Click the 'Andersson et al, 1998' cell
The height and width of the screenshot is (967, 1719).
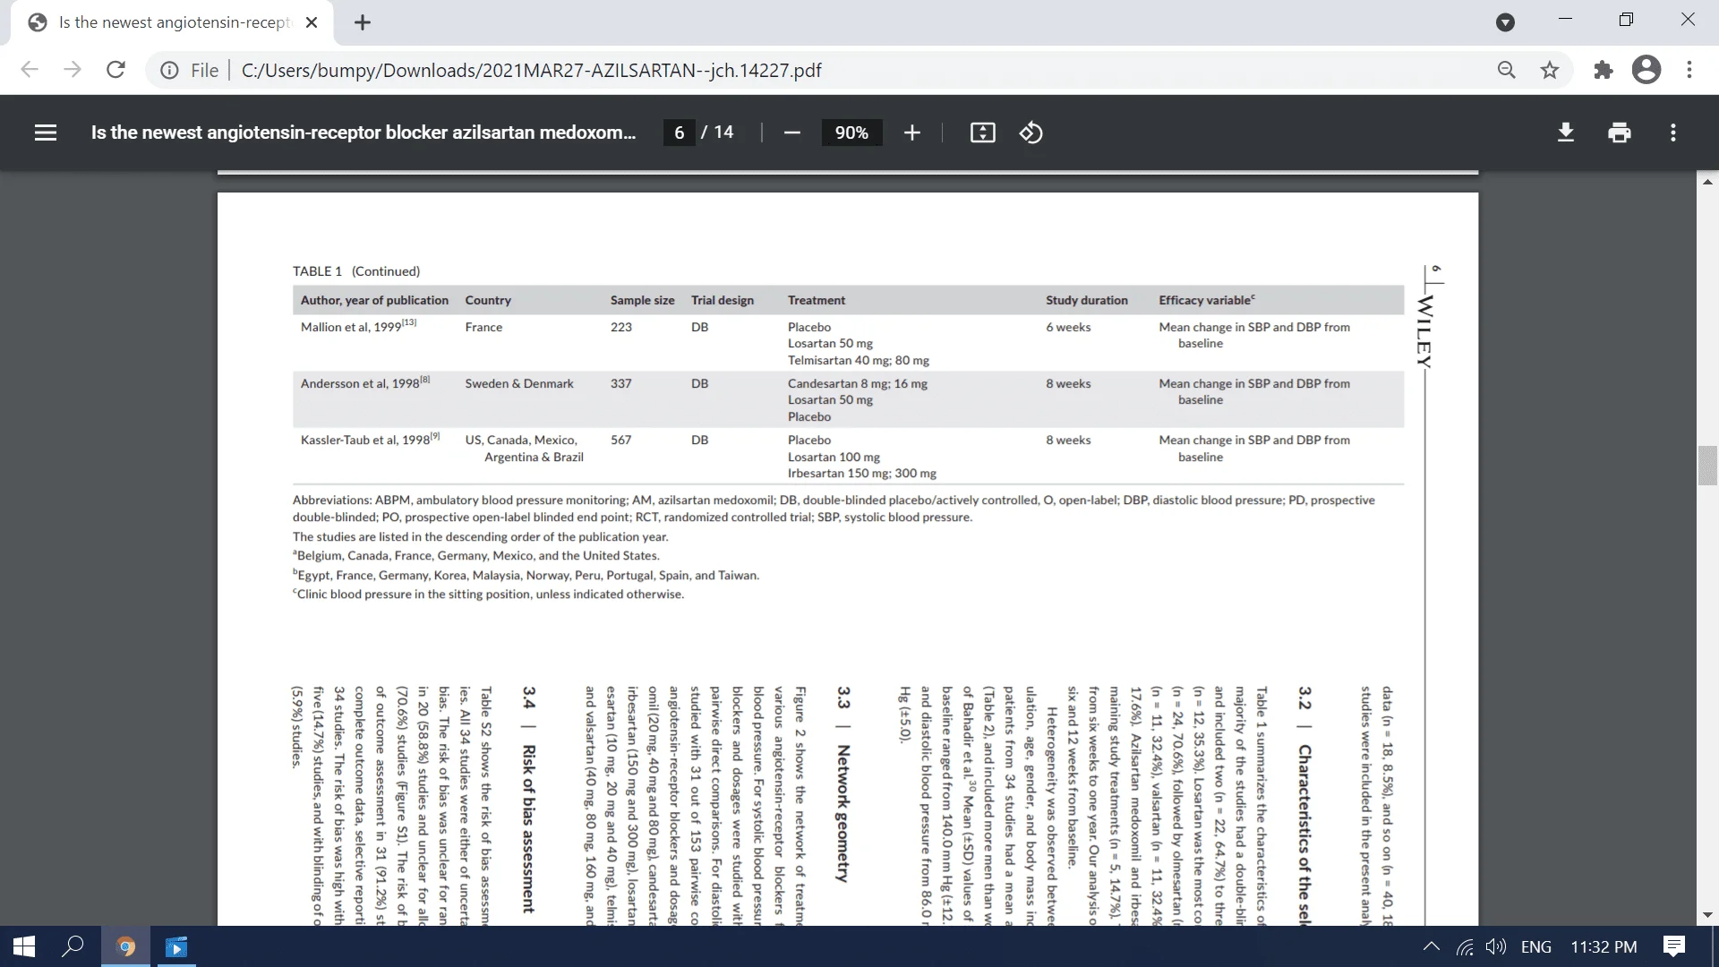point(365,383)
